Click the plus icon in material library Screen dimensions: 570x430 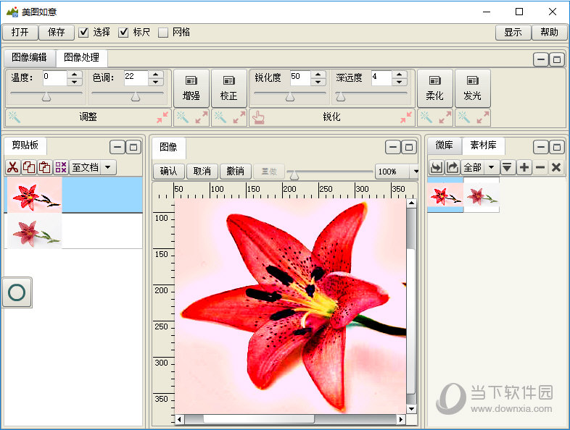pos(524,167)
